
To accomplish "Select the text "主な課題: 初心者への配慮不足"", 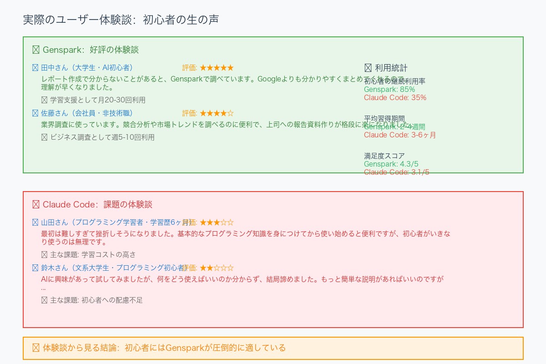I will coord(96,300).
